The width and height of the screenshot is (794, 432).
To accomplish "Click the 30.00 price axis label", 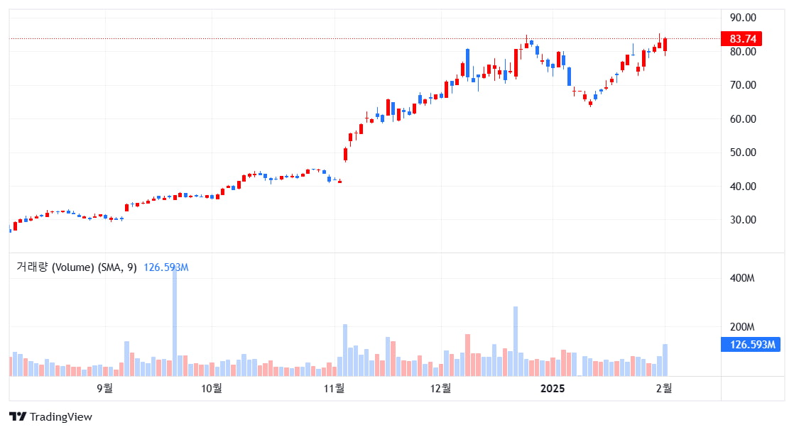I will [743, 219].
